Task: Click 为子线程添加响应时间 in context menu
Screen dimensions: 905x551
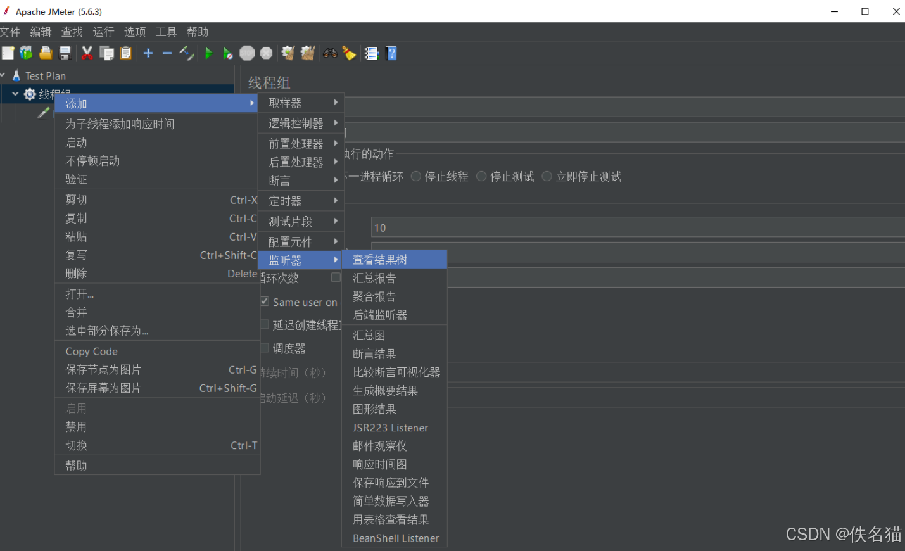Action: click(157, 123)
